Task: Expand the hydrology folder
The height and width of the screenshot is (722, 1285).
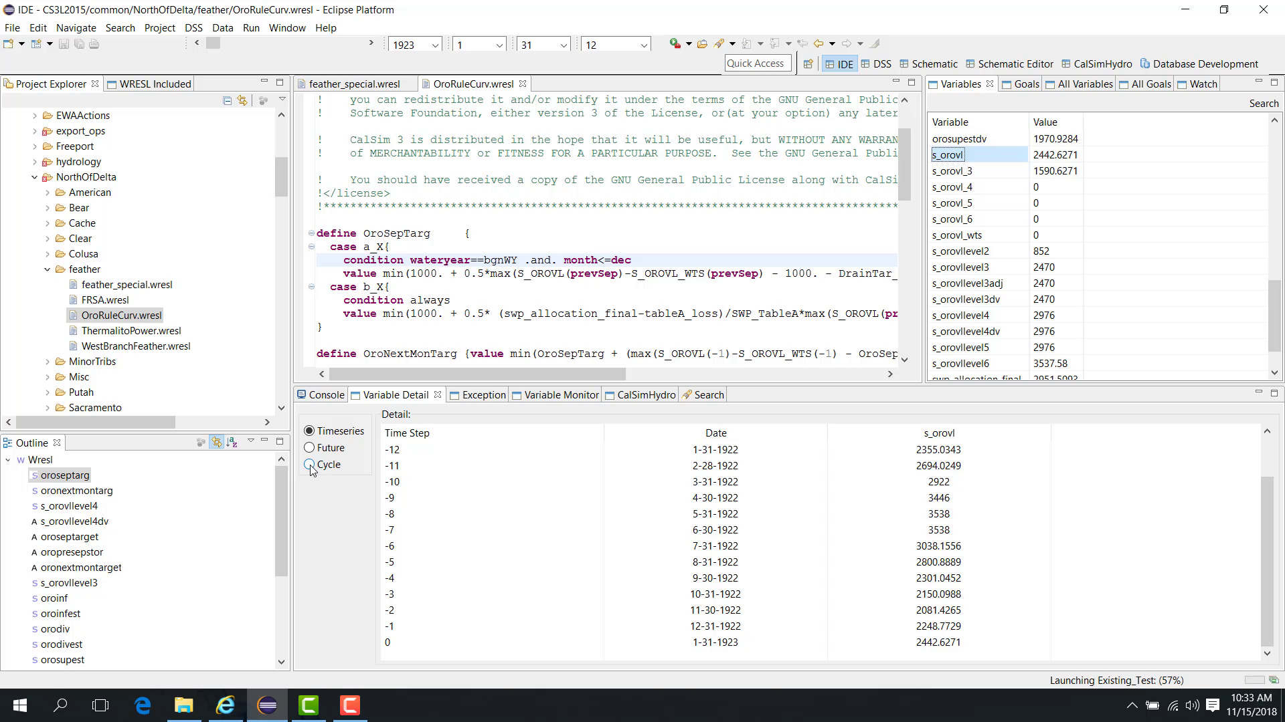Action: (x=35, y=162)
